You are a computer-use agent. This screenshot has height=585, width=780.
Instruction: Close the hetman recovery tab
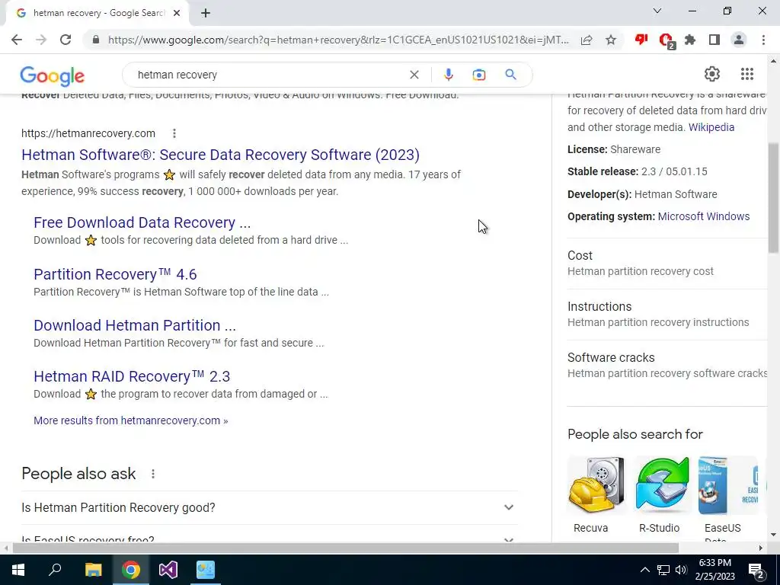click(177, 14)
